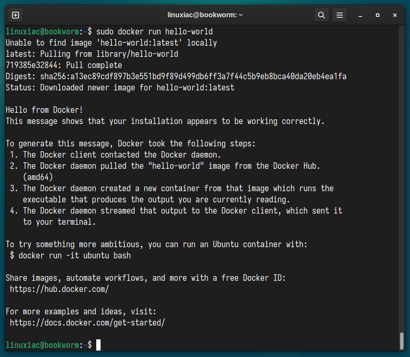Click 'For more examples and ideas, visit:' line
410x357 pixels.
click(x=81, y=312)
